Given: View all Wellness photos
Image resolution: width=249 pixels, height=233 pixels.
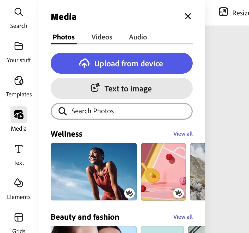Looking at the screenshot, I should pos(183,134).
